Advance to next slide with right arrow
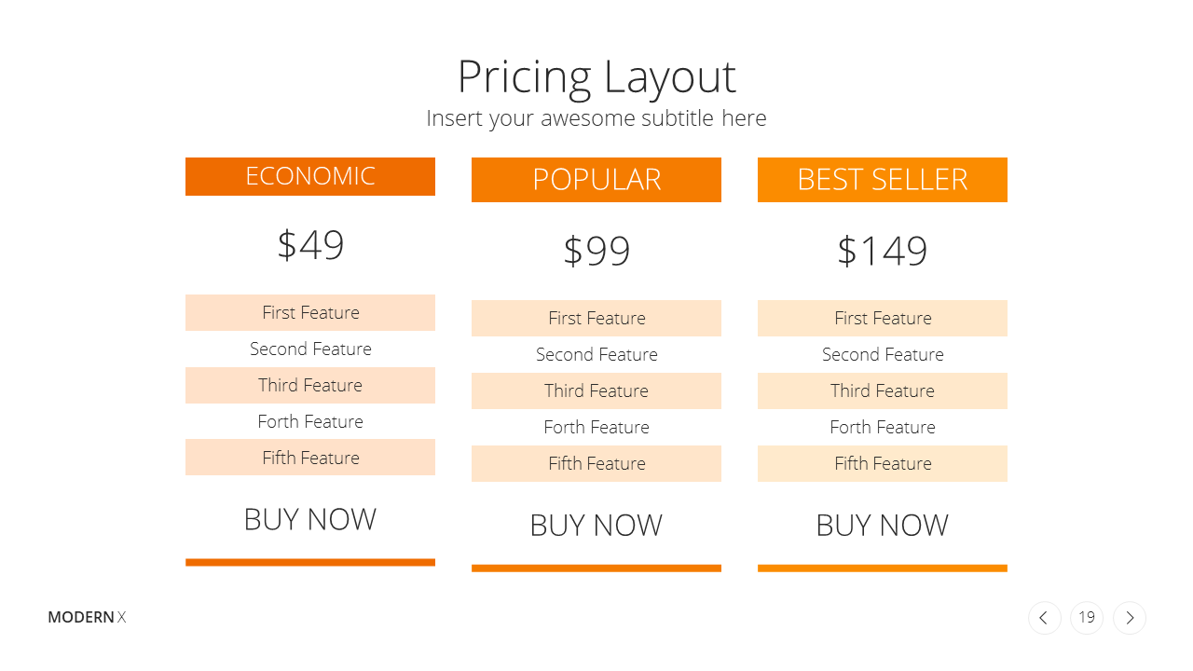1193x671 pixels. 1130,618
